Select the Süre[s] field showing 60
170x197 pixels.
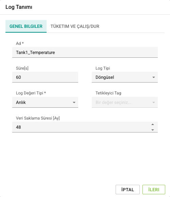tap(45, 77)
